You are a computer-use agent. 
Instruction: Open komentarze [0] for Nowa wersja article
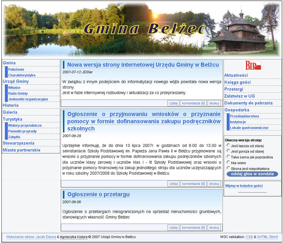[x=193, y=103]
